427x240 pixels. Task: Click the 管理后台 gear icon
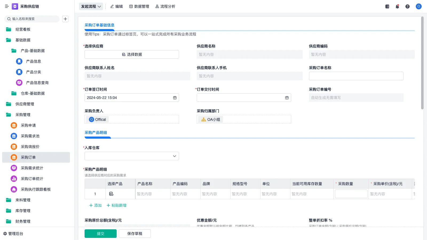(x=5, y=234)
